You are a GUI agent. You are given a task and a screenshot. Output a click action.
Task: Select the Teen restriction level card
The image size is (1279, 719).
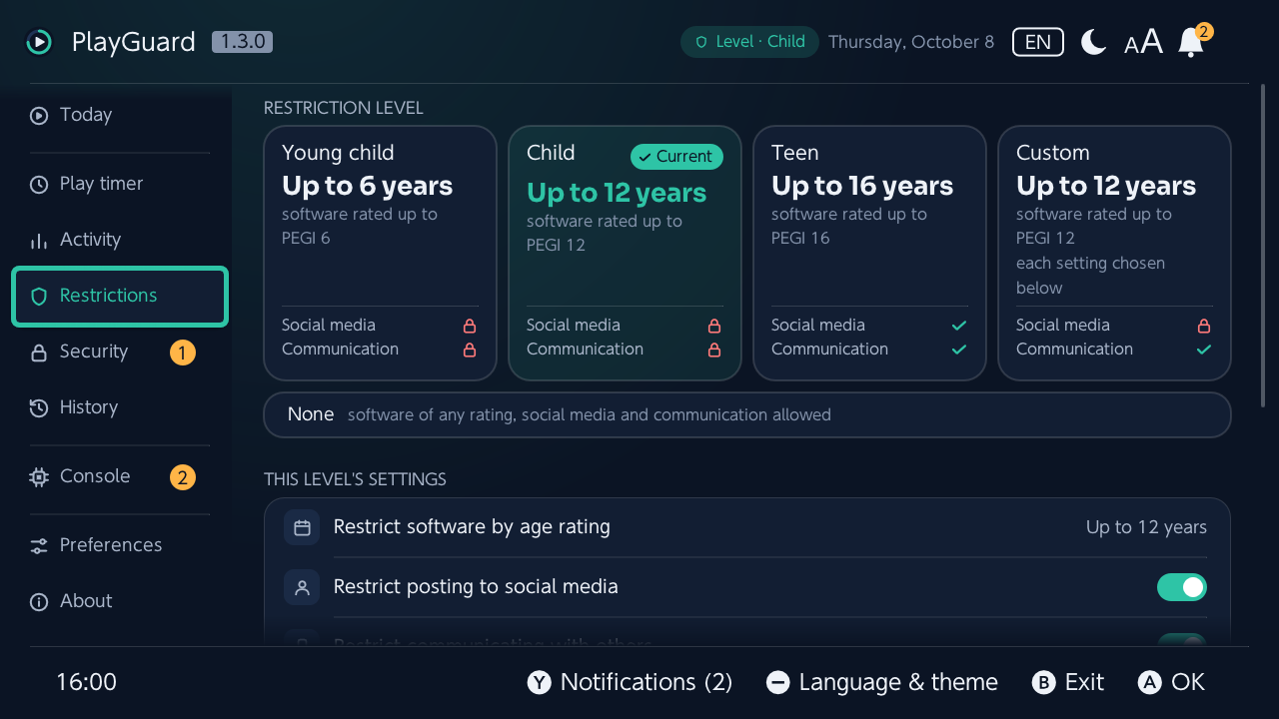pos(869,253)
